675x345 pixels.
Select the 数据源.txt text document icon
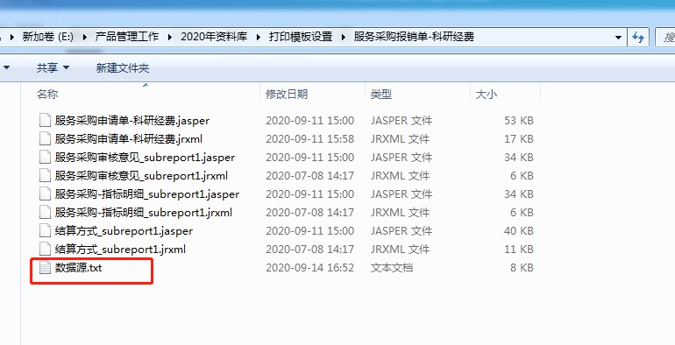(x=45, y=268)
